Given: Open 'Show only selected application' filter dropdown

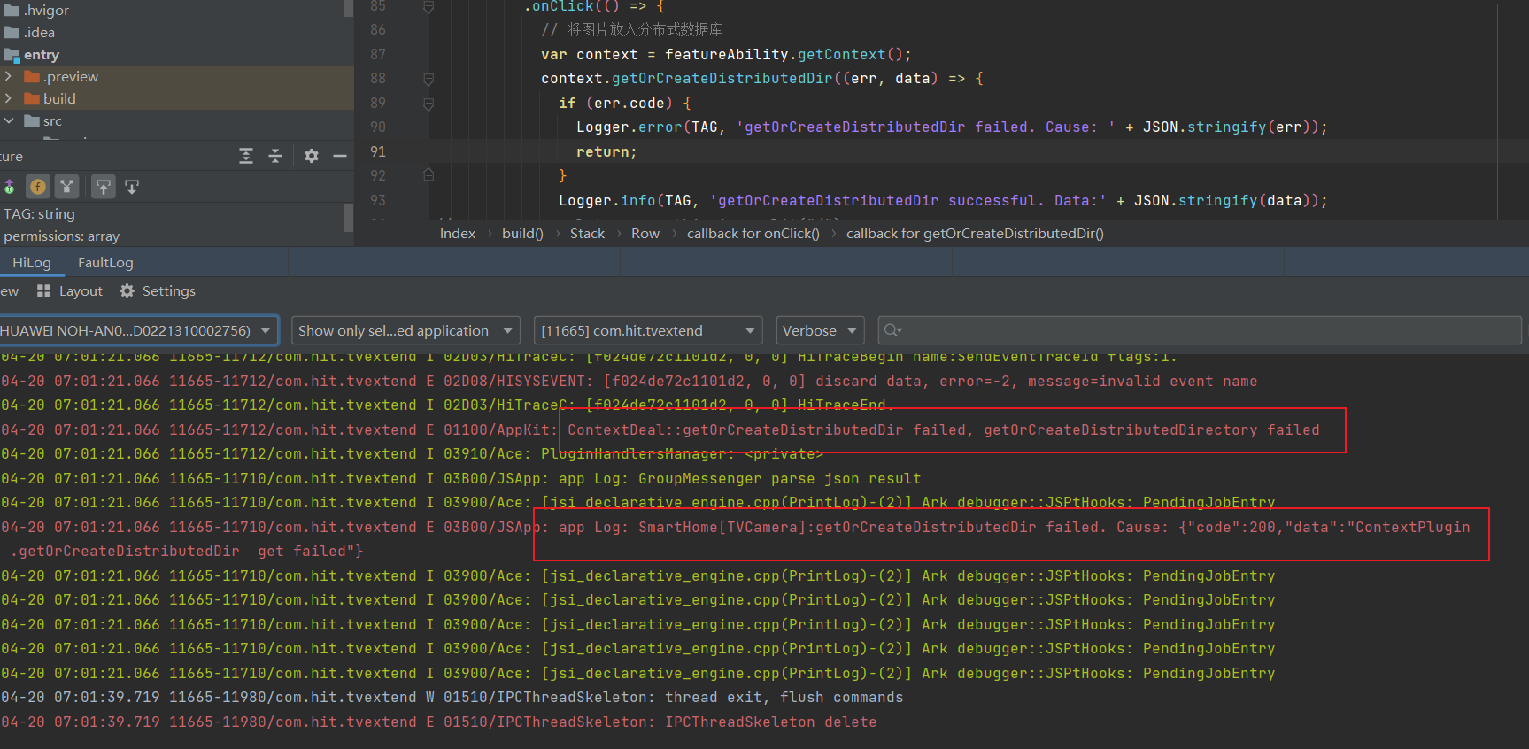Looking at the screenshot, I should tap(405, 330).
